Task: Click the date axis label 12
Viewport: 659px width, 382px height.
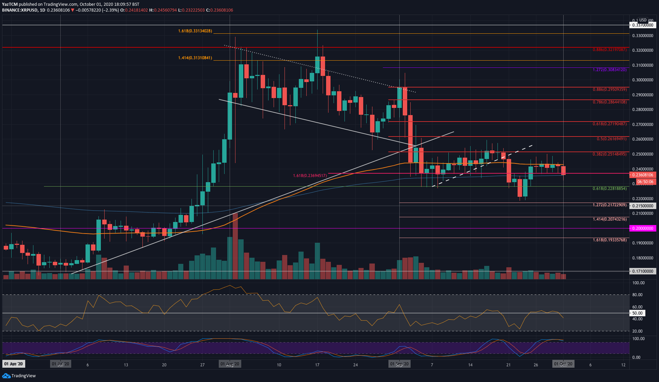Action: pyautogui.click(x=623, y=365)
